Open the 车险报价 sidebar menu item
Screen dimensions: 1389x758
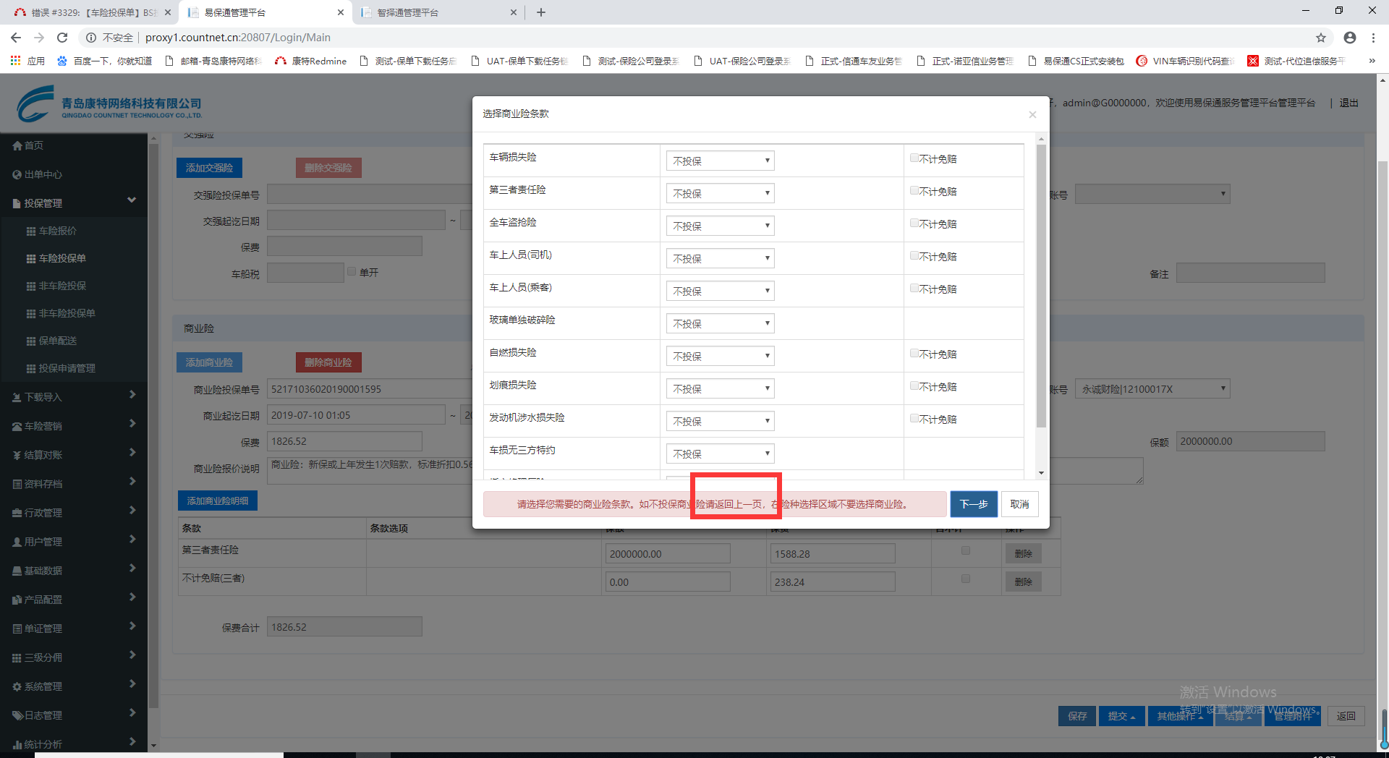click(x=58, y=231)
